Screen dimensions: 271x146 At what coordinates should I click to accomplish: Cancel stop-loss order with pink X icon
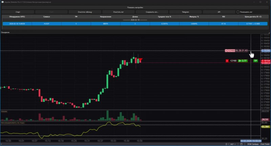click(x=226, y=51)
